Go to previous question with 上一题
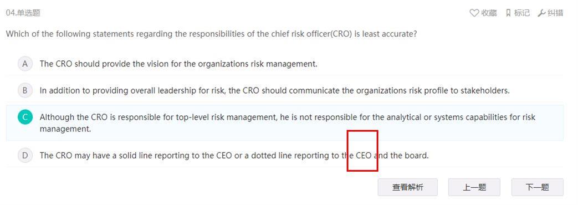The width and height of the screenshot is (578, 205). point(474,187)
